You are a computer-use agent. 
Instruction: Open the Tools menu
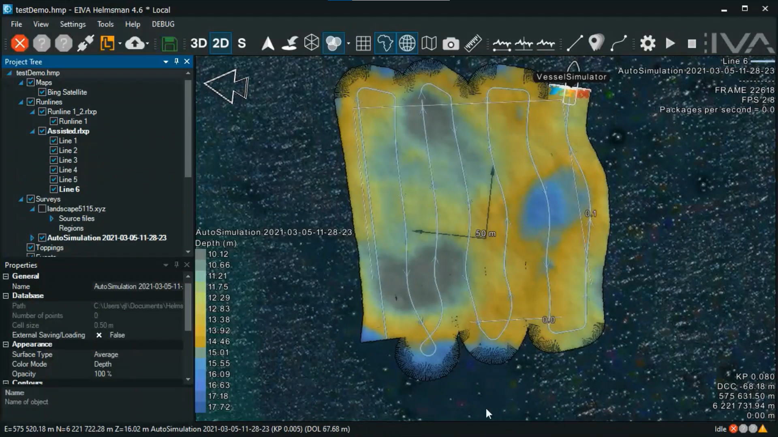pos(105,24)
